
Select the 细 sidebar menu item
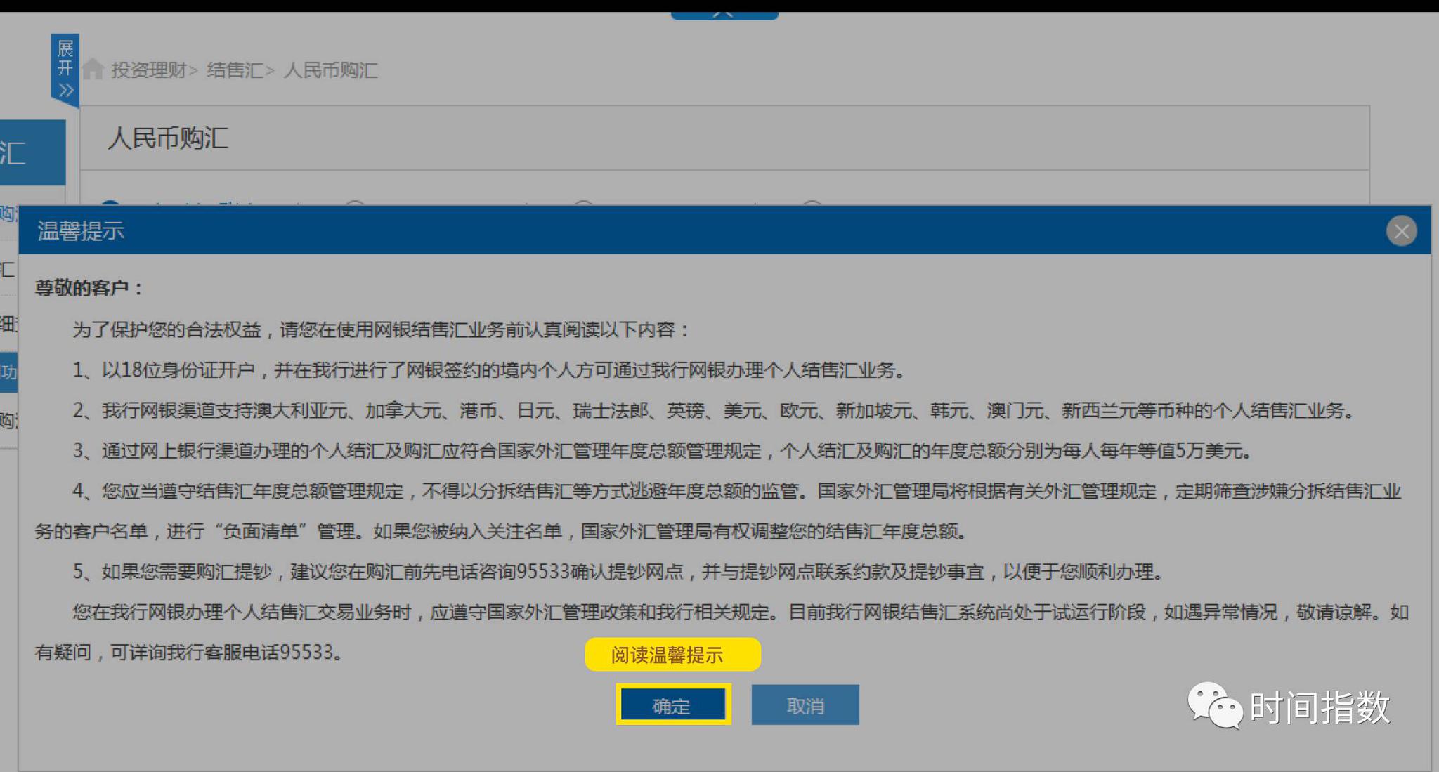(x=8, y=324)
